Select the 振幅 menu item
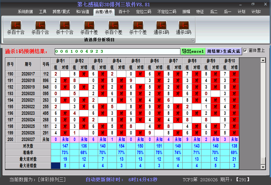The height and width of the screenshot is (185, 271). click(186, 12)
